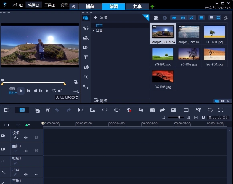Open the pan and zoom icon
Image resolution: width=233 pixels, height=184 pixels.
(221, 110)
